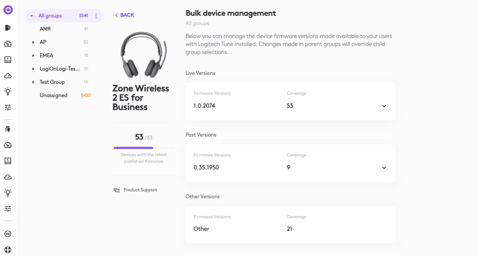Expand the 0.35.1950 past version row

point(384,168)
